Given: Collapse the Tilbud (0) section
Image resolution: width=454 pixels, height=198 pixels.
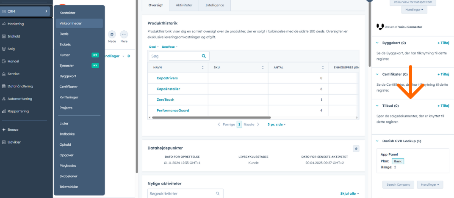Looking at the screenshot, I should [x=377, y=106].
